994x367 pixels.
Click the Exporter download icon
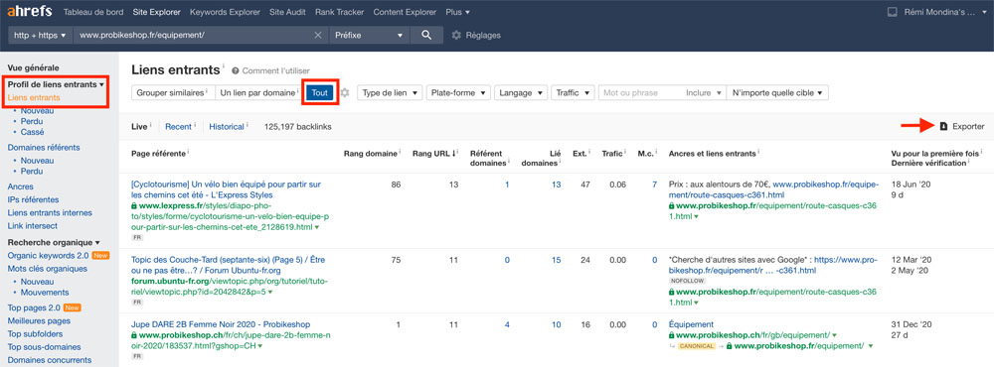(x=943, y=127)
